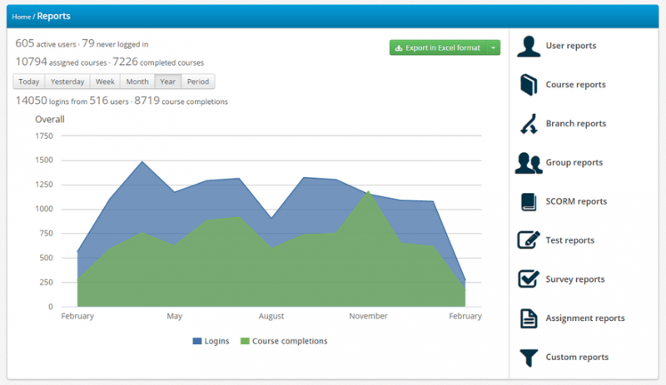Click the August x-axis label
This screenshot has width=666, height=385.
[x=271, y=316]
